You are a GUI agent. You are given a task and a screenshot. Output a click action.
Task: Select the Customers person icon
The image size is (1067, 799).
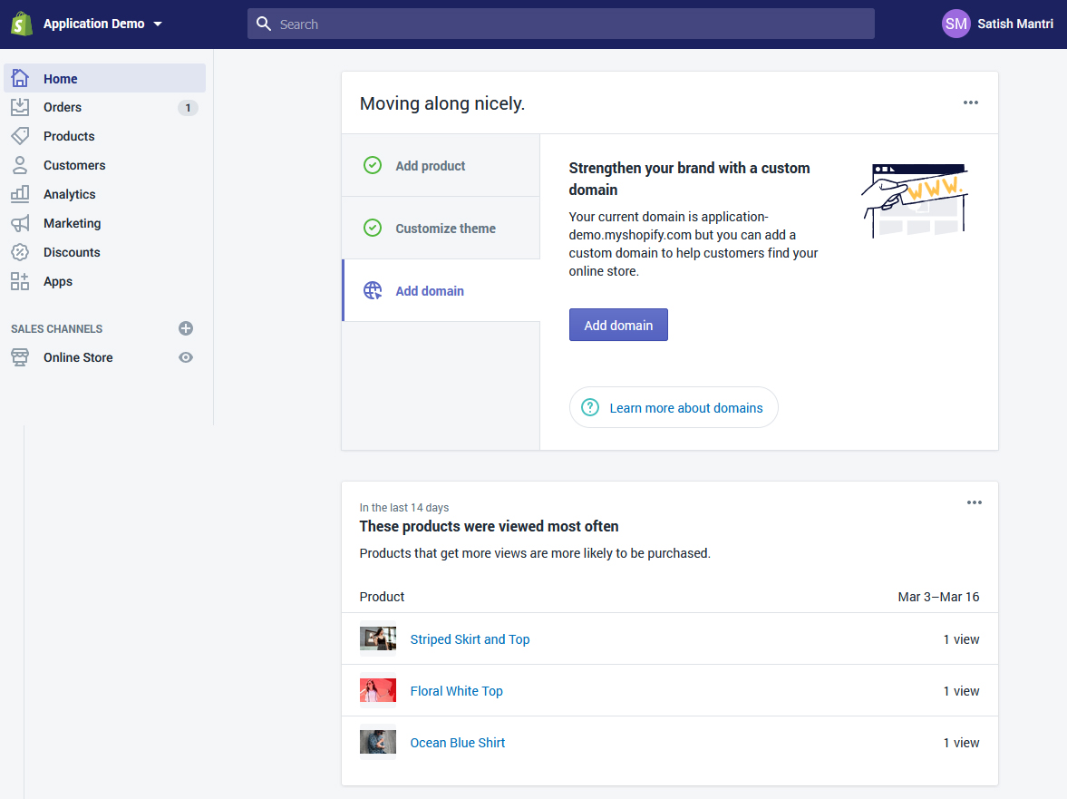coord(20,165)
